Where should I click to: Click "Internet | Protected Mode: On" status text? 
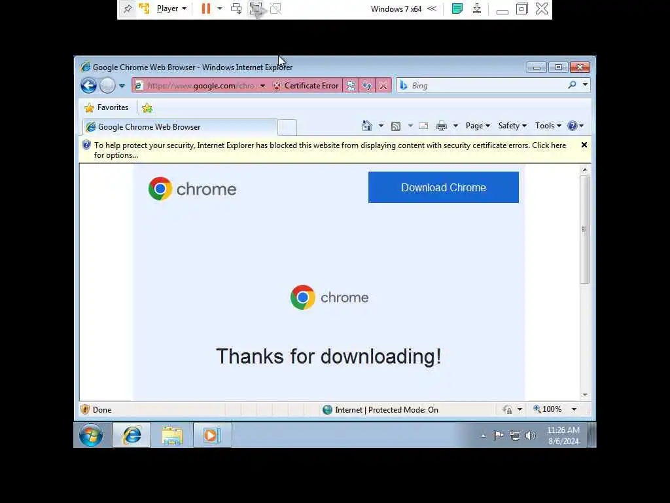pos(386,410)
